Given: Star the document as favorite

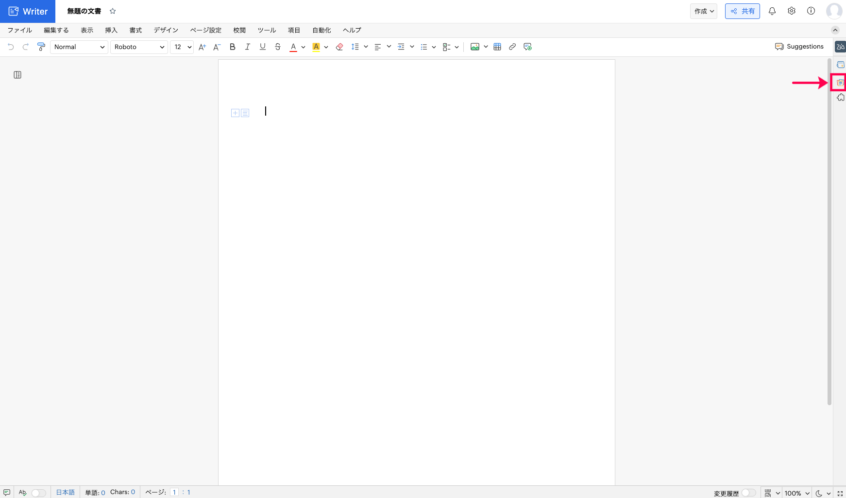Looking at the screenshot, I should (113, 11).
